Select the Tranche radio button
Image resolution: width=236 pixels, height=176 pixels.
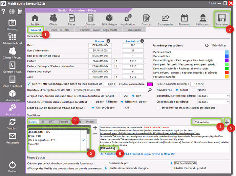click(x=193, y=90)
